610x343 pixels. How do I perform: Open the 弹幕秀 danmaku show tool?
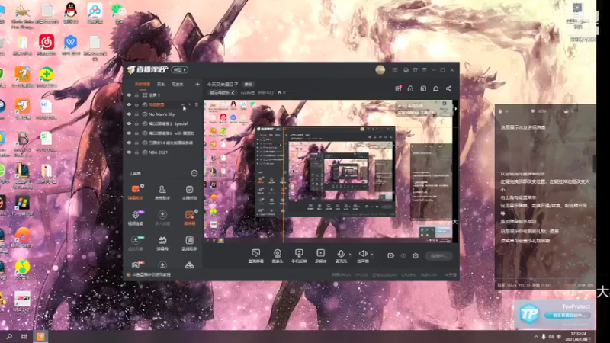tap(162, 242)
